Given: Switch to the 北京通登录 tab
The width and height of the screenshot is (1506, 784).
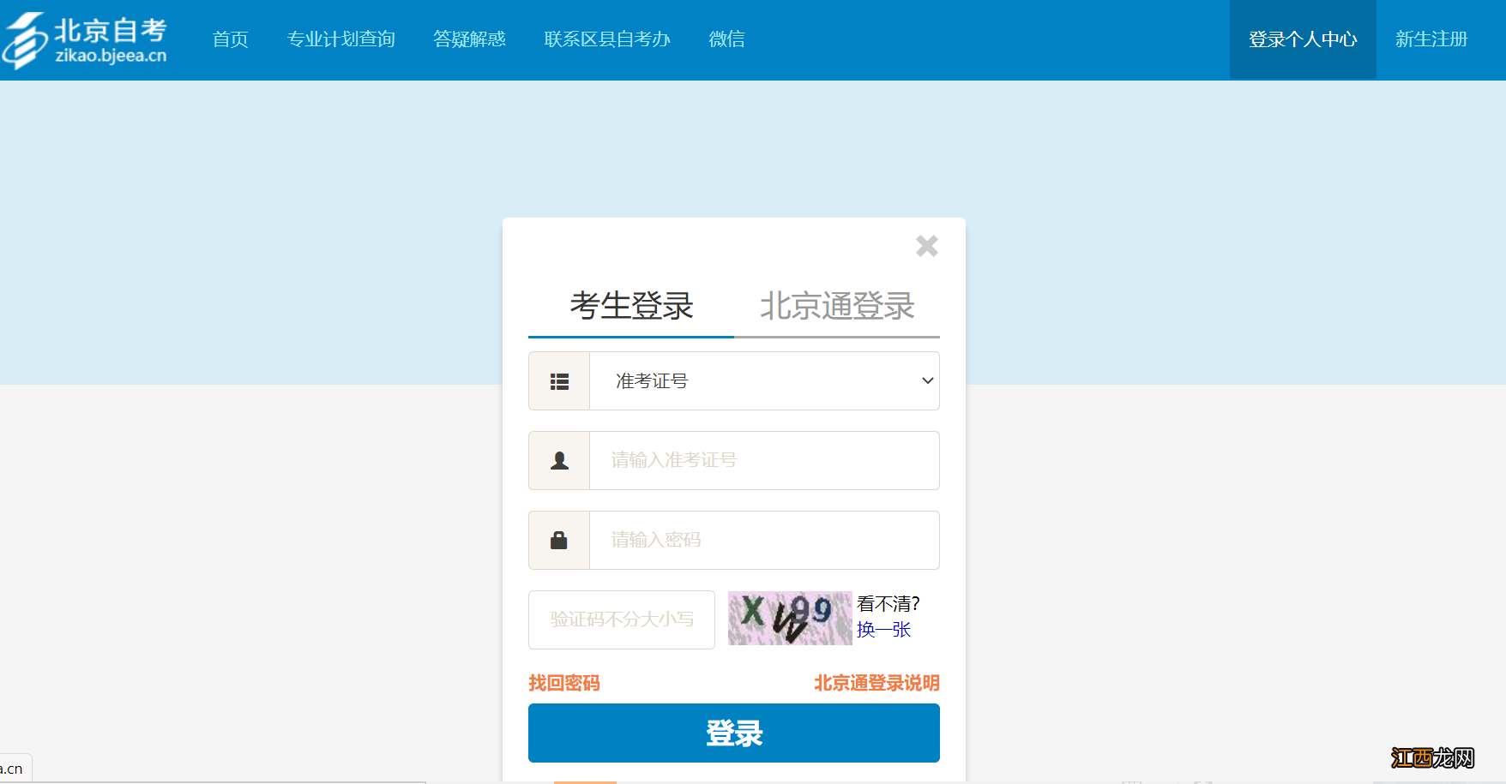Looking at the screenshot, I should (837, 306).
